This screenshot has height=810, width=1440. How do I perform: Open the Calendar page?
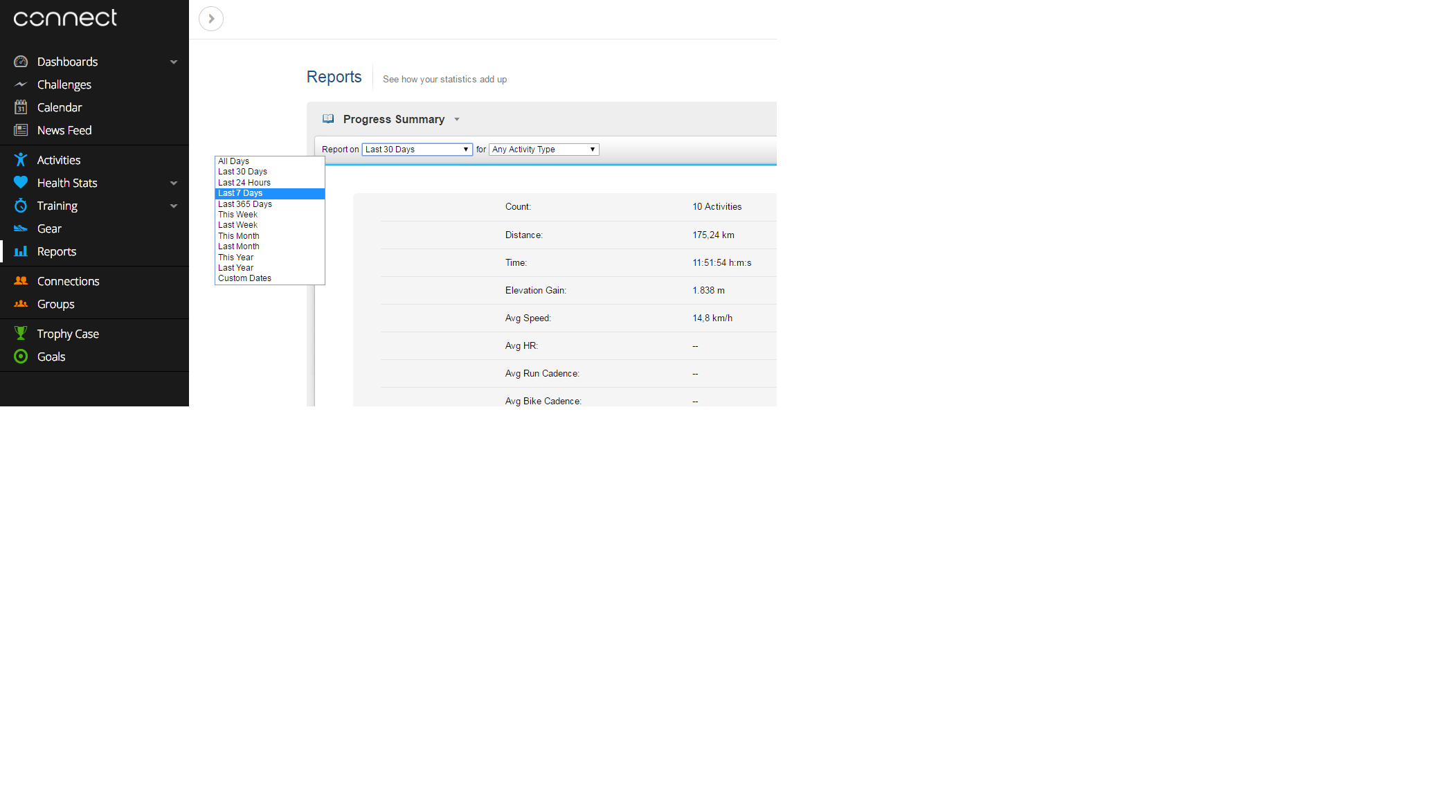point(60,107)
